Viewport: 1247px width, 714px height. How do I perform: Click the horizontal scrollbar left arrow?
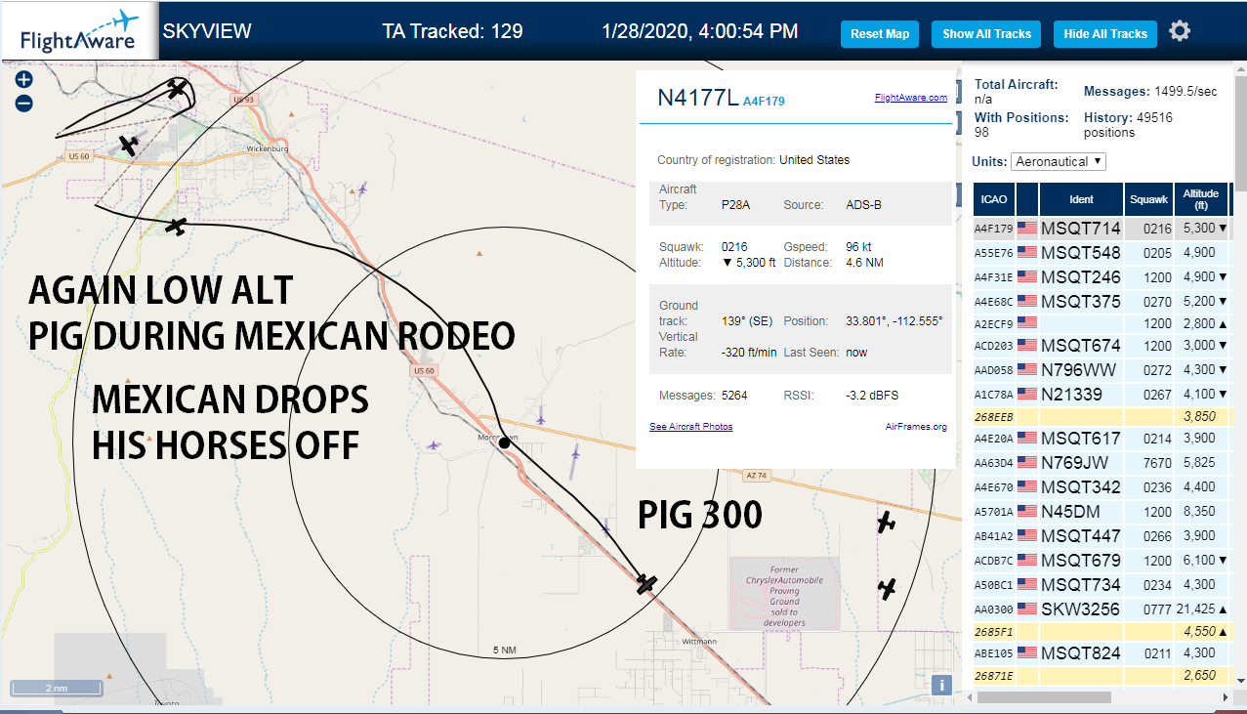click(969, 697)
